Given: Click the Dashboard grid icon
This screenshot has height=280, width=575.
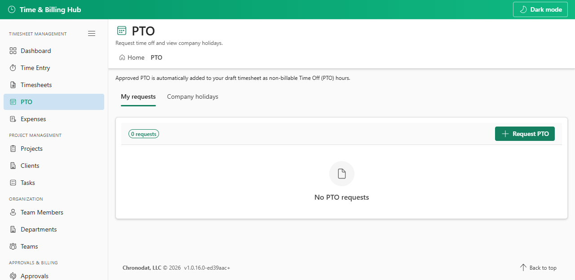Looking at the screenshot, I should coord(13,51).
